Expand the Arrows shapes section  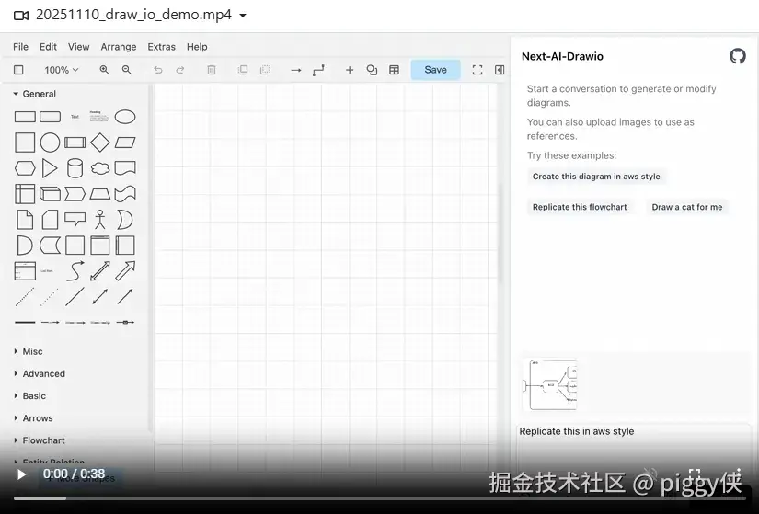tap(33, 418)
